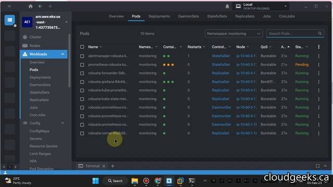
Task: Open column options three-dot menu in header
Action: (318, 47)
